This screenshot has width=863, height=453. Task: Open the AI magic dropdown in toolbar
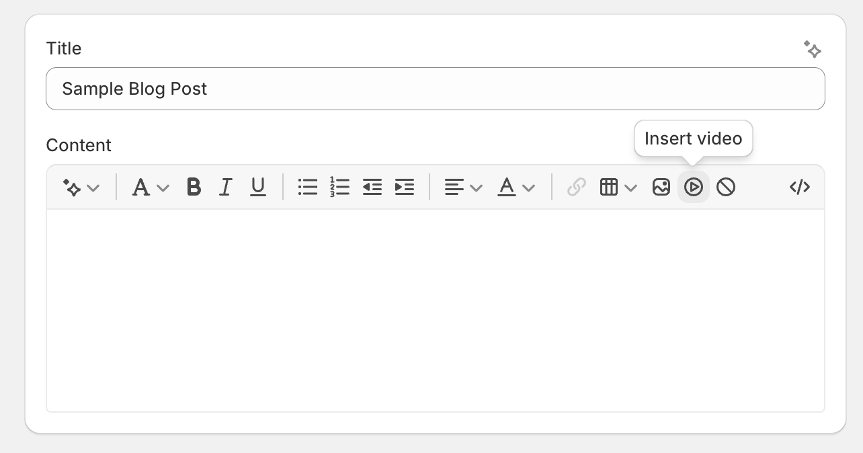[x=81, y=187]
